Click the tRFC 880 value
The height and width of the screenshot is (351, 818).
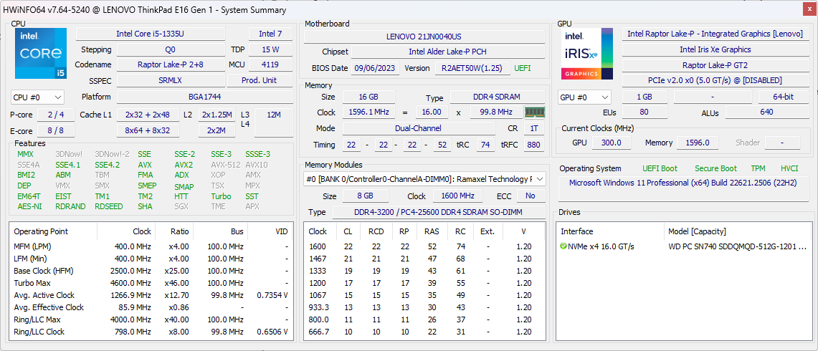click(533, 145)
